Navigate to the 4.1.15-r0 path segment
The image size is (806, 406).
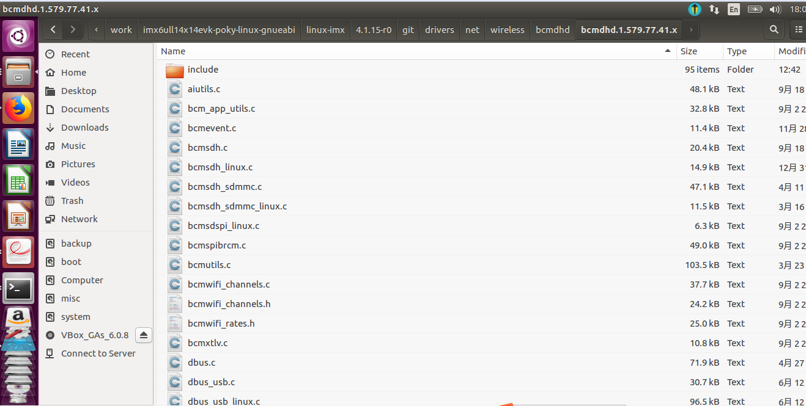click(374, 29)
